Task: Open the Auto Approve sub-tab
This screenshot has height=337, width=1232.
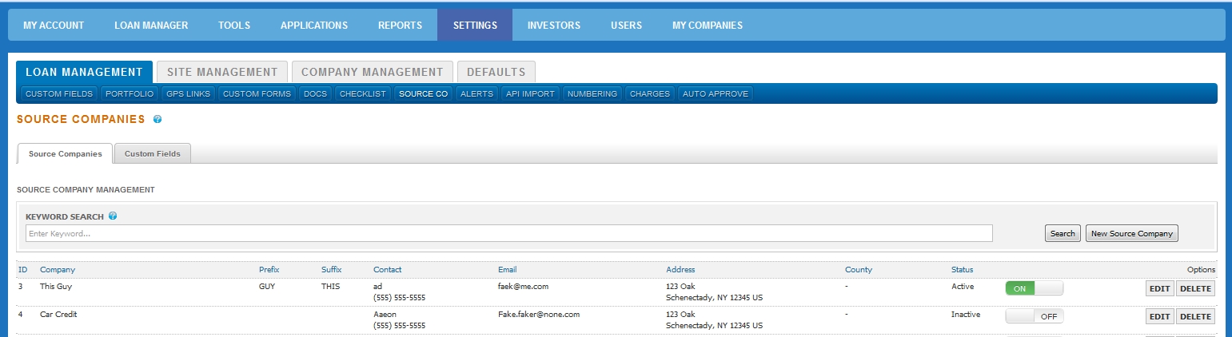Action: click(715, 94)
